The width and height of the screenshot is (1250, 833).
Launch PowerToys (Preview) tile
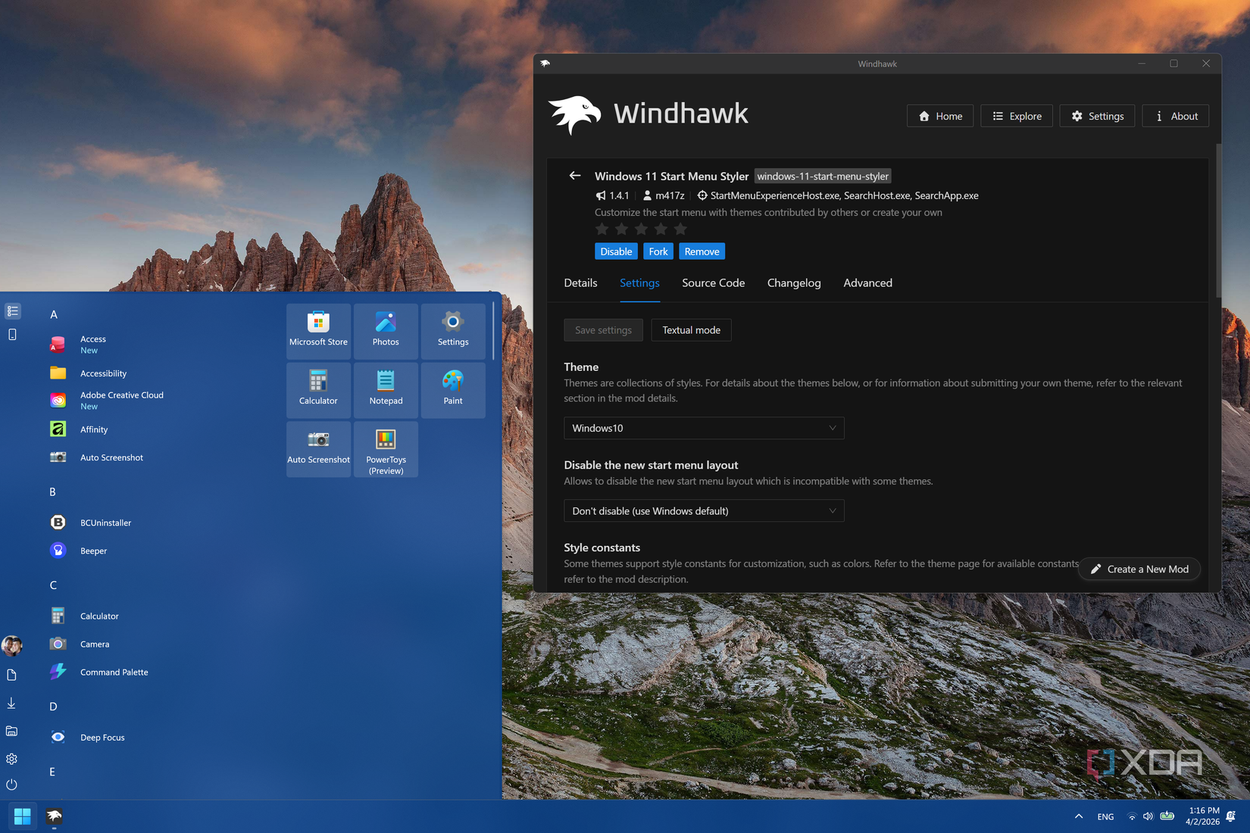pos(386,449)
